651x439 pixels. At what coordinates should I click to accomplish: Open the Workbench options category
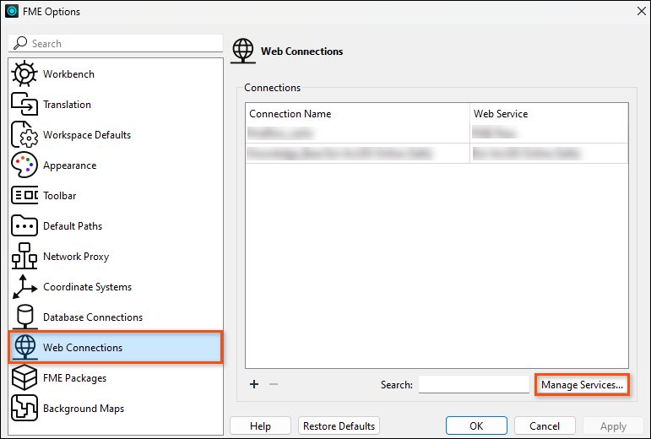68,73
